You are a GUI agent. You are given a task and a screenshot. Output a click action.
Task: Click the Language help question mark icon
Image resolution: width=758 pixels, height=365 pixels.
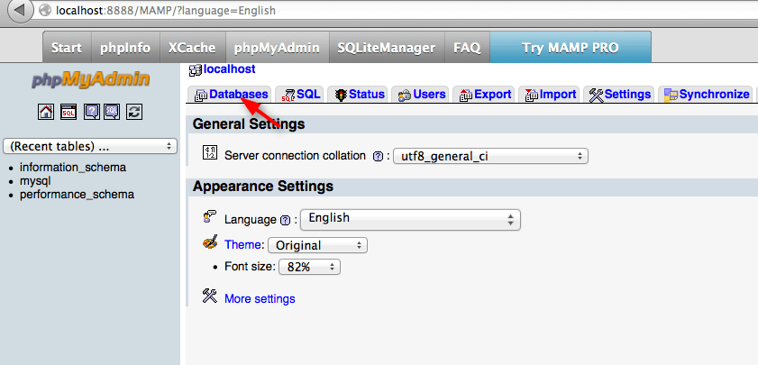pos(285,221)
